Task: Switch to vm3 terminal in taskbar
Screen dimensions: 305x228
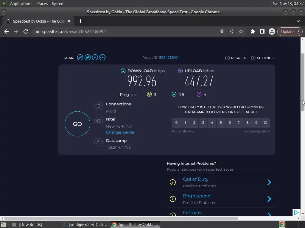Action: click(x=85, y=224)
